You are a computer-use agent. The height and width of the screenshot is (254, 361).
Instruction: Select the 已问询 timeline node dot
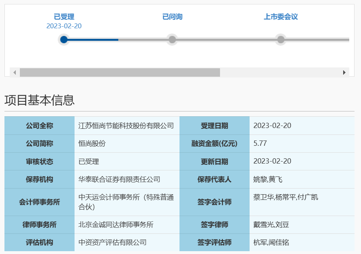[x=172, y=40]
